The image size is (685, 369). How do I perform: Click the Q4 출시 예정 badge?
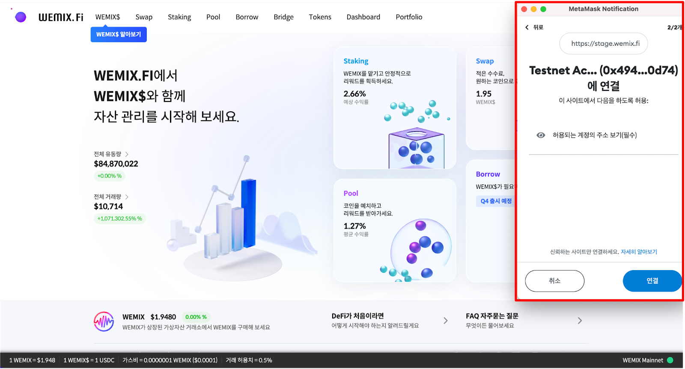pos(496,201)
